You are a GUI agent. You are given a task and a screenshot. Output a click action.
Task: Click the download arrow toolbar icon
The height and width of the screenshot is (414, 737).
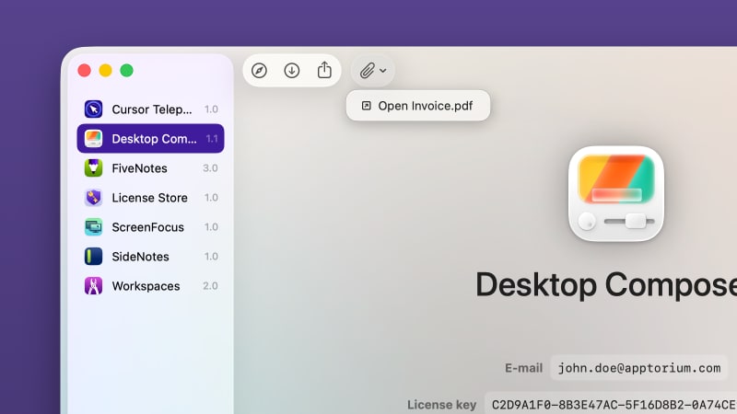tap(292, 70)
